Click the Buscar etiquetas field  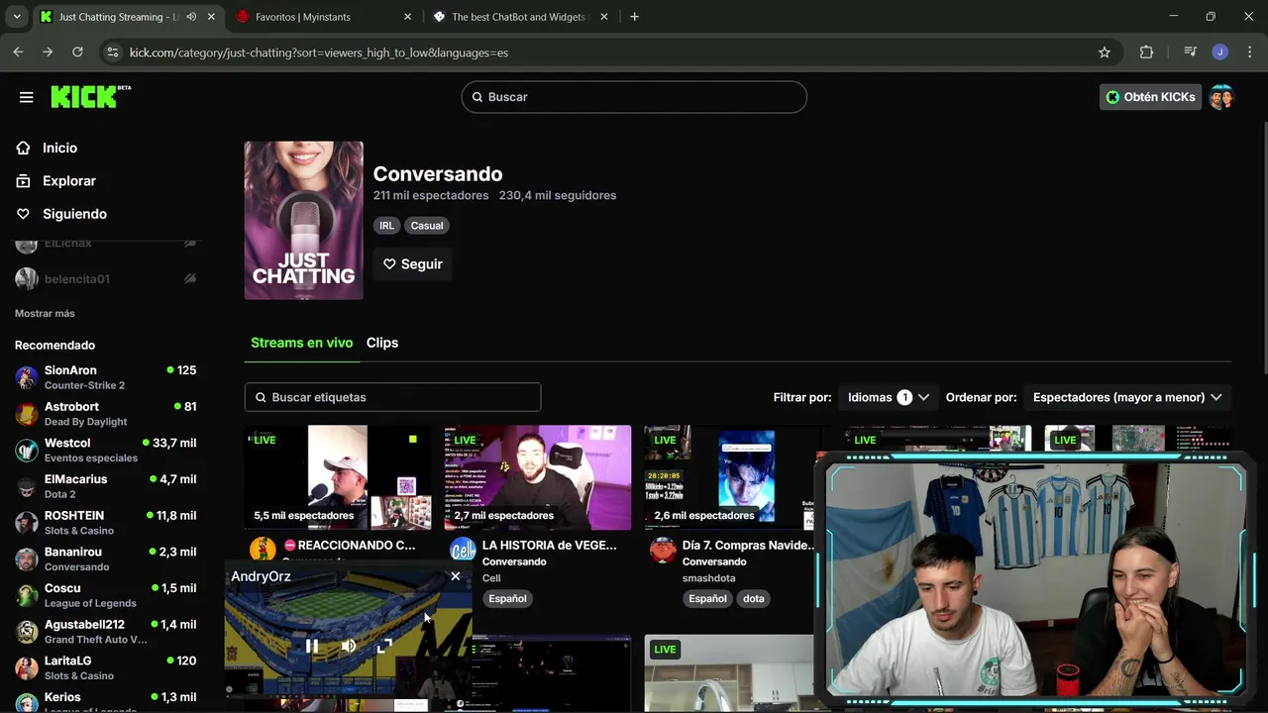click(x=392, y=397)
